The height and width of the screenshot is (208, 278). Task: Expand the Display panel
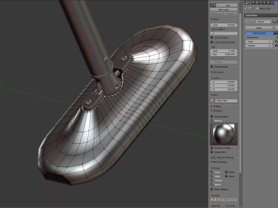[211, 106]
